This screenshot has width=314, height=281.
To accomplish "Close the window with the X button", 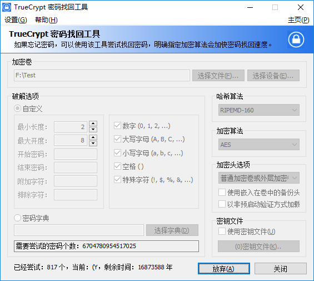I will 301,7.
